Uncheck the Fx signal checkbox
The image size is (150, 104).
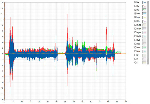click(135, 2)
